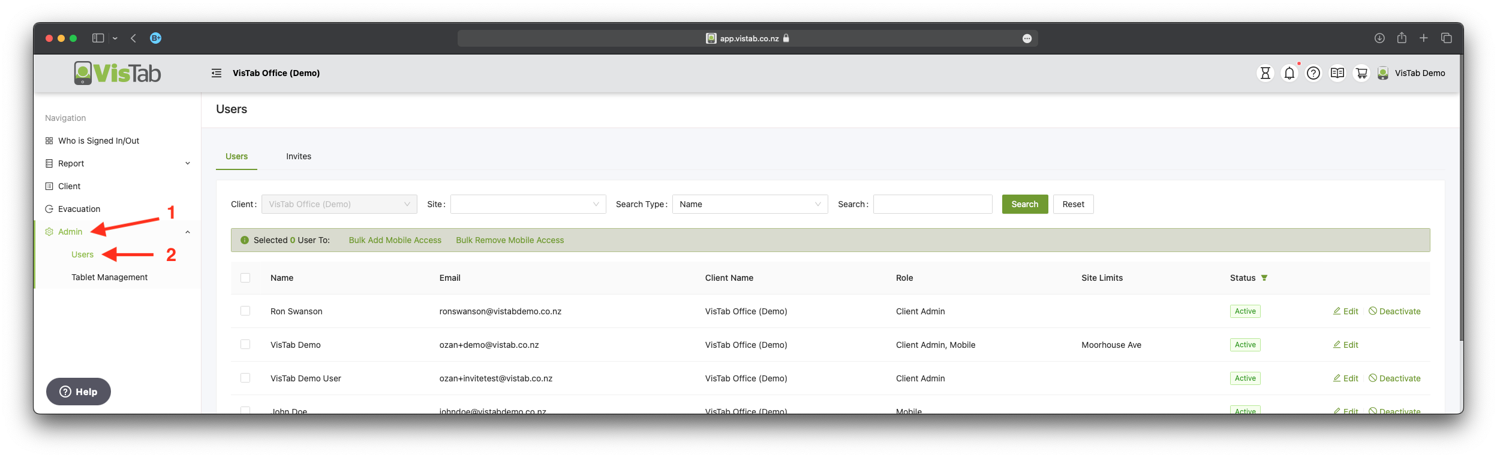The height and width of the screenshot is (458, 1497).
Task: Switch to the Invites tab
Action: tap(299, 156)
